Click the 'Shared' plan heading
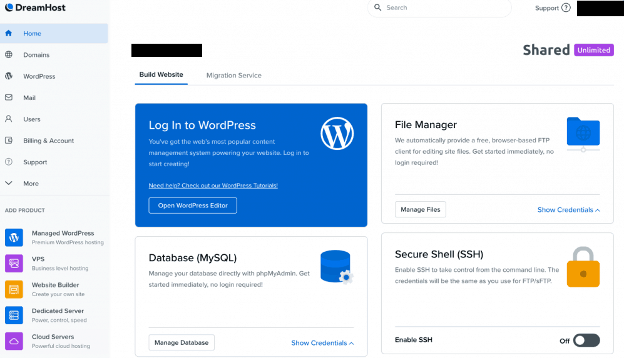The image size is (624, 358). coord(546,50)
